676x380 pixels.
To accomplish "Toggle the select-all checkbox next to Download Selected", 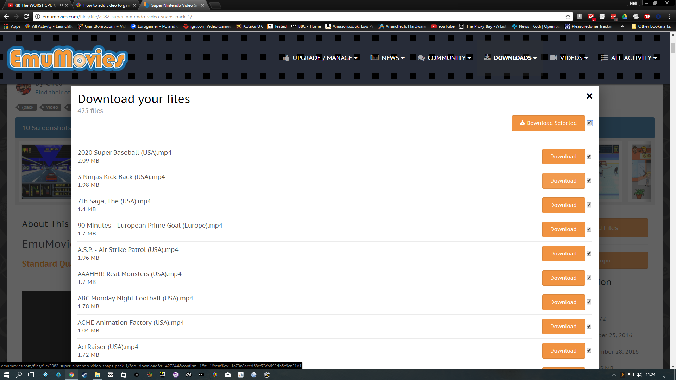I will click(590, 123).
